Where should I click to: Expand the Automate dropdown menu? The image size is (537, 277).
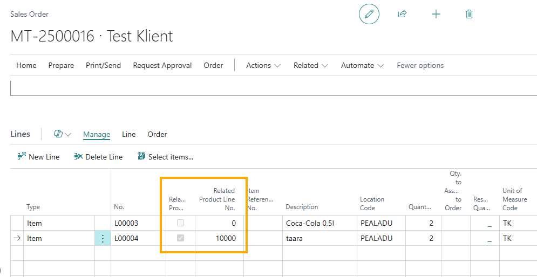[362, 65]
